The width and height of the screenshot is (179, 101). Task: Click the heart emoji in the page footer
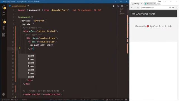click(x=148, y=26)
